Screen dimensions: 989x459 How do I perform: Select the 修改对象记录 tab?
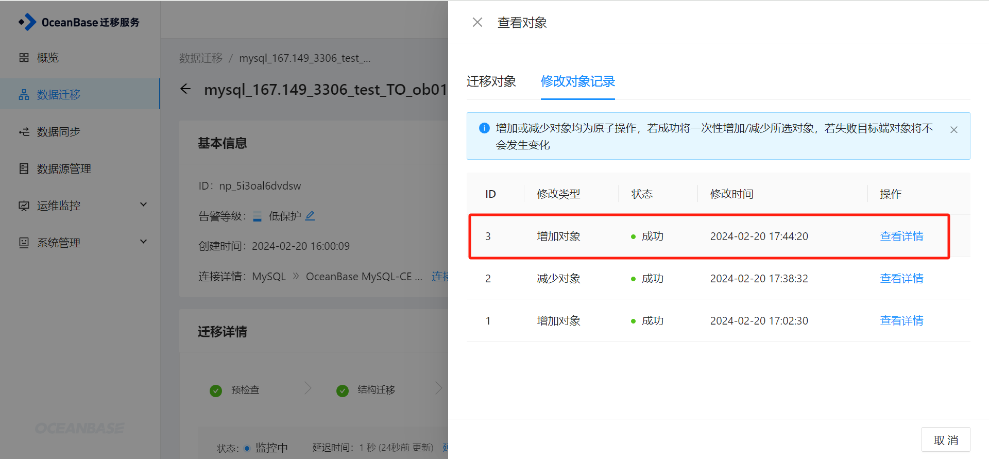coord(578,81)
